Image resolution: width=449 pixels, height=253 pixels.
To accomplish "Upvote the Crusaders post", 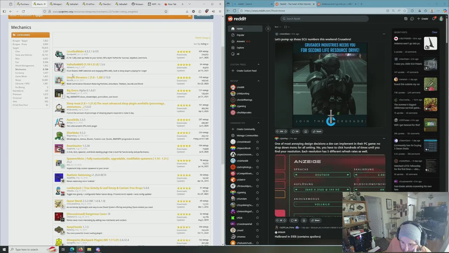I will pyautogui.click(x=277, y=131).
